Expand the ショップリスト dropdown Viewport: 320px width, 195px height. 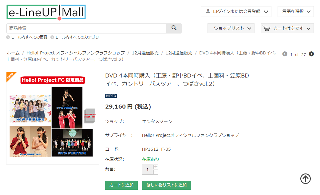pyautogui.click(x=231, y=28)
